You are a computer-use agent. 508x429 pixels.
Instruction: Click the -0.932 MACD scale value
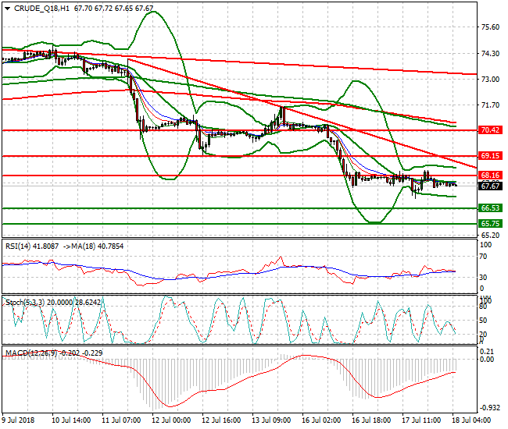pos(489,408)
